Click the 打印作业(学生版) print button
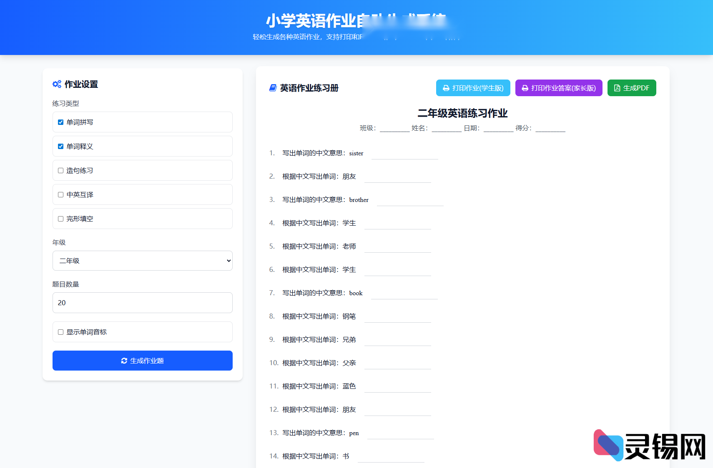713x468 pixels. pos(473,88)
